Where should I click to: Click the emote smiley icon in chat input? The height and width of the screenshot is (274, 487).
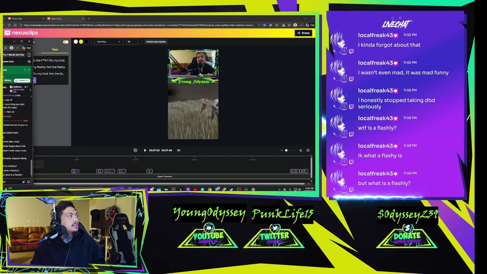point(28,182)
